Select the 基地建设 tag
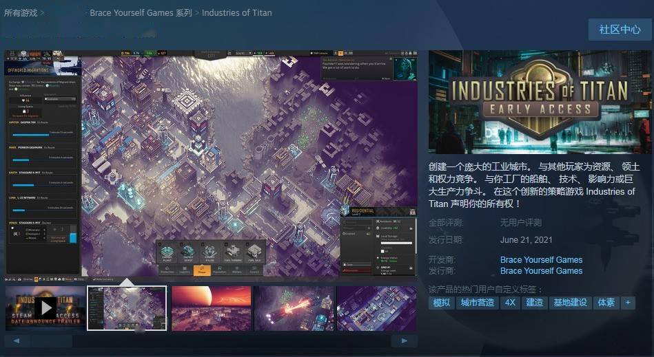Image resolution: width=654 pixels, height=357 pixels. pyautogui.click(x=570, y=303)
